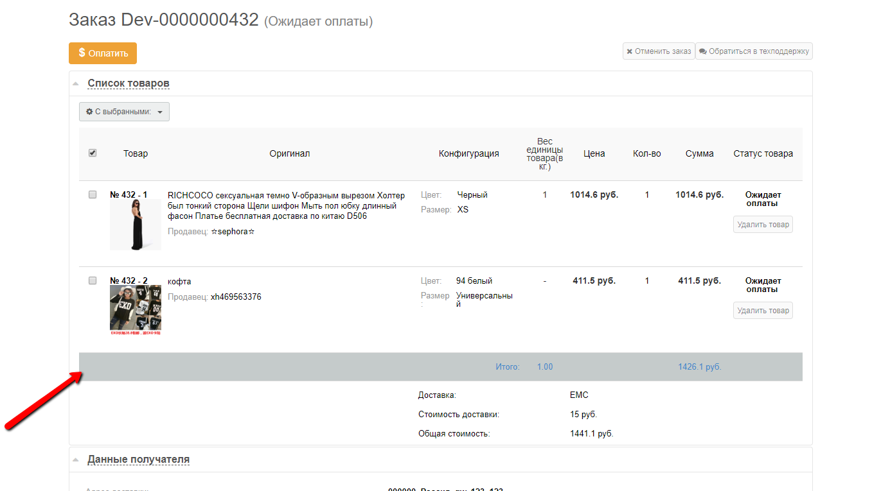Open Обратиться в техподдержку

pos(754,51)
